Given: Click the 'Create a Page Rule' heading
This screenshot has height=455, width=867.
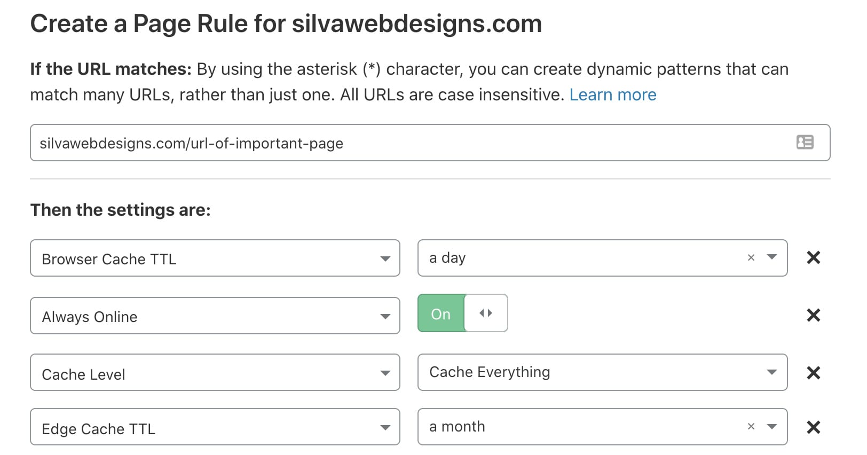Looking at the screenshot, I should pyautogui.click(x=286, y=24).
